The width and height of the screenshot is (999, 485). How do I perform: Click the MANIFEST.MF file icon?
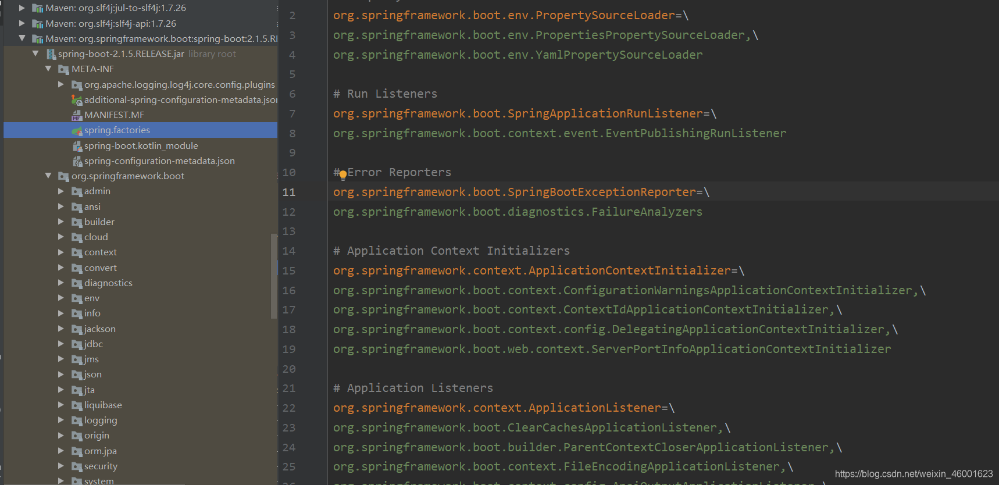[77, 115]
